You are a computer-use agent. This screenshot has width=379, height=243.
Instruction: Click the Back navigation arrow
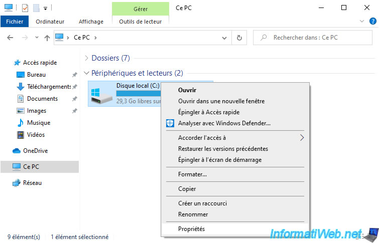tap(11, 38)
